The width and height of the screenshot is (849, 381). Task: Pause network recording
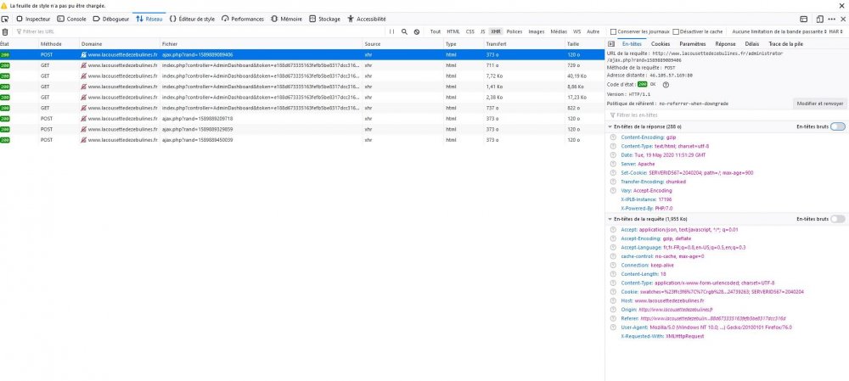point(392,32)
